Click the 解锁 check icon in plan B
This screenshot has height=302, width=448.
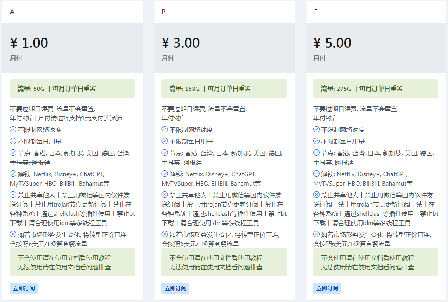tap(165, 174)
